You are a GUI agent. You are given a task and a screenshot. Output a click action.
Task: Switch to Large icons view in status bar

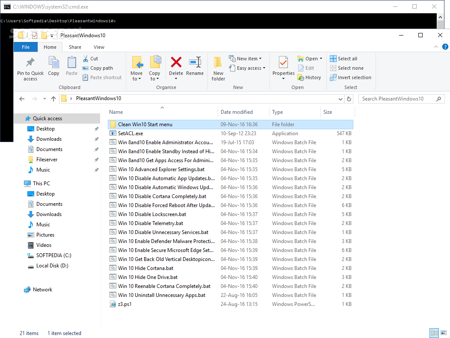(444, 333)
